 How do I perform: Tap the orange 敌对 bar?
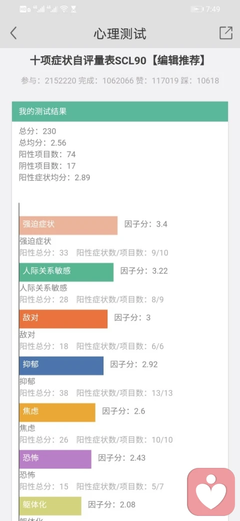[x=63, y=319]
